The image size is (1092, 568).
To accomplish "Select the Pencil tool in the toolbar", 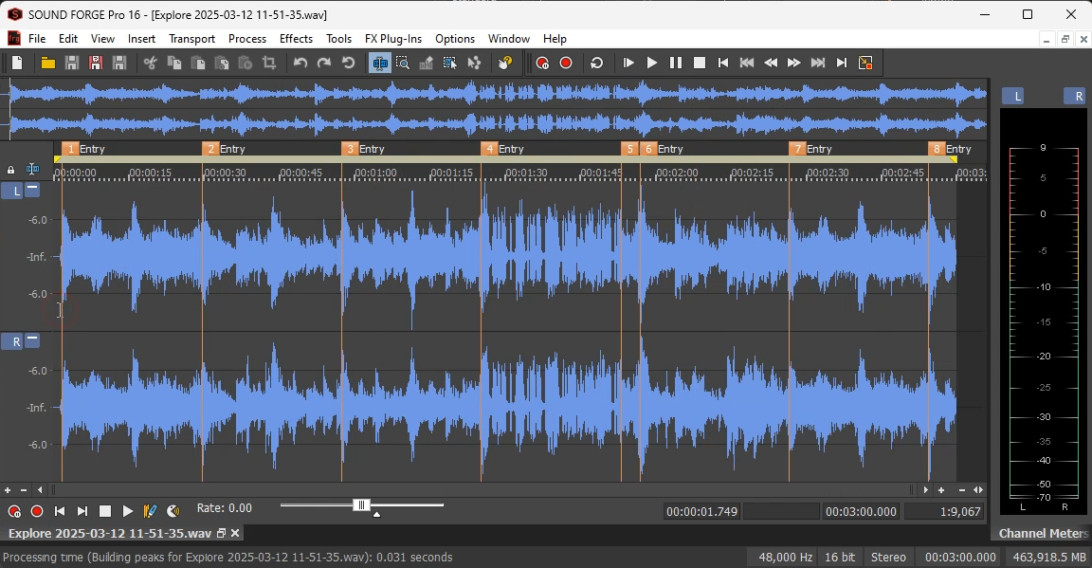I will 427,64.
